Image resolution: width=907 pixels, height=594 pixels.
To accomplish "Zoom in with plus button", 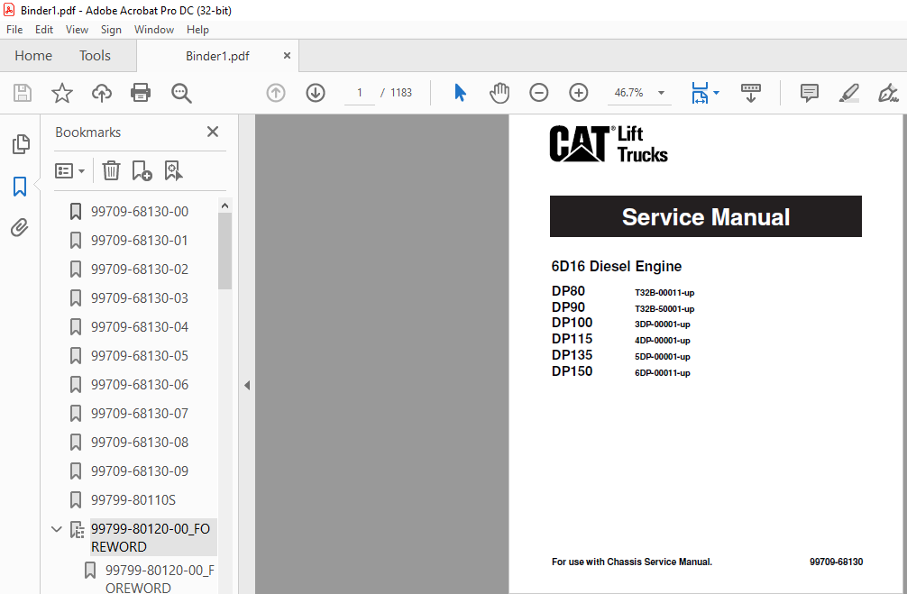I will 579,93.
